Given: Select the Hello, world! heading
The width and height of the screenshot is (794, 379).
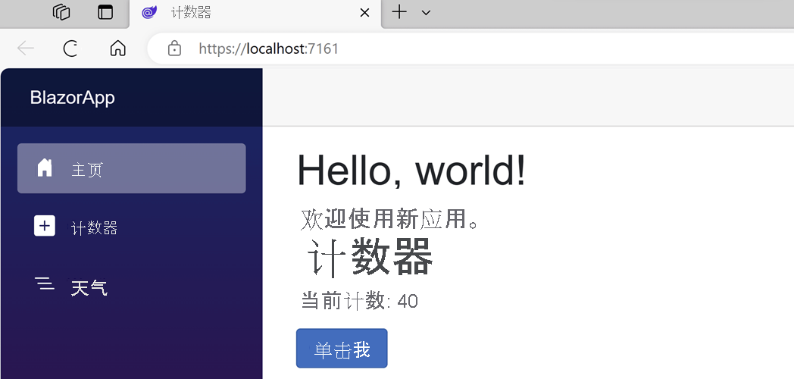Looking at the screenshot, I should point(411,171).
